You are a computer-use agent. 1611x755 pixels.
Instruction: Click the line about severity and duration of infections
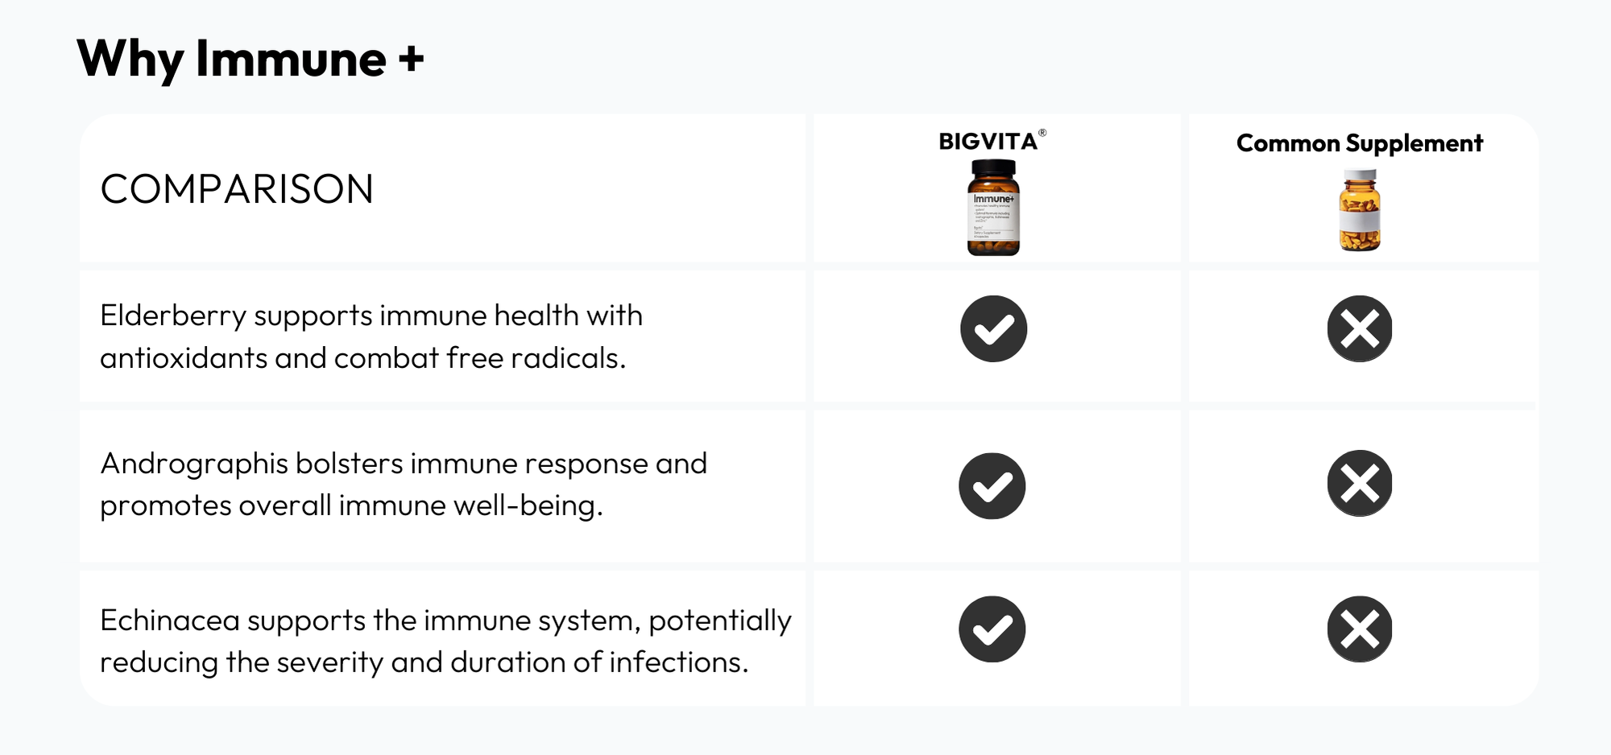pyautogui.click(x=424, y=662)
